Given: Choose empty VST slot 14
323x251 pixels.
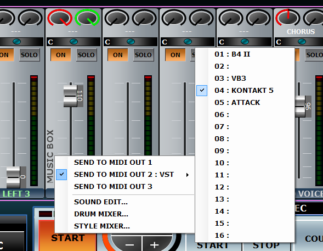Looking at the screenshot, I should (245, 211).
